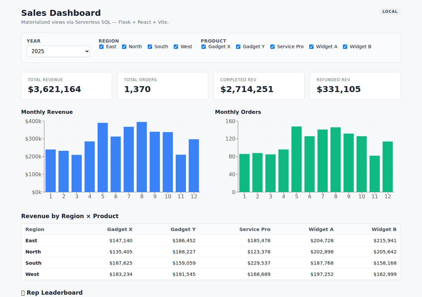Select the South row label

(33, 263)
